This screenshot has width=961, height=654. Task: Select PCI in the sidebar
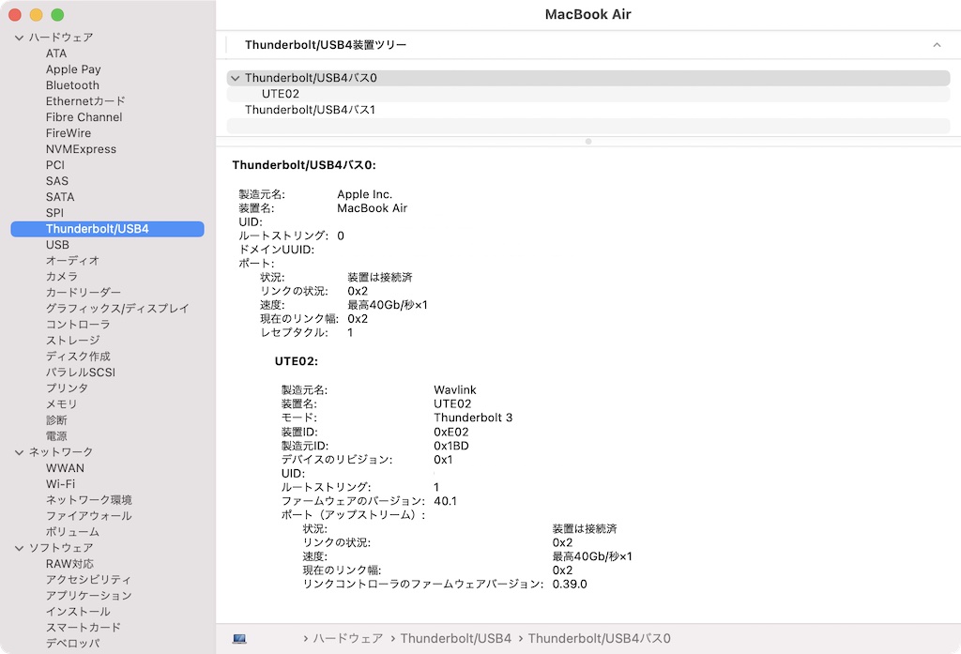tap(55, 165)
